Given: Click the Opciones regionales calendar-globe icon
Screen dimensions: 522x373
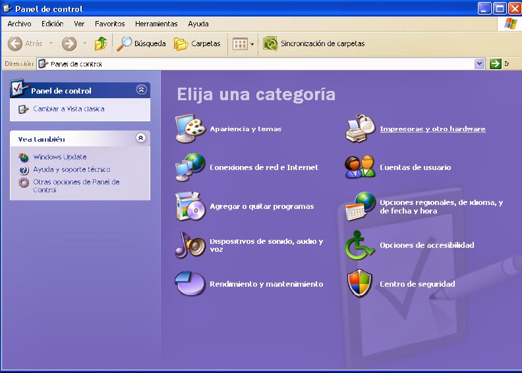Looking at the screenshot, I should point(361,206).
